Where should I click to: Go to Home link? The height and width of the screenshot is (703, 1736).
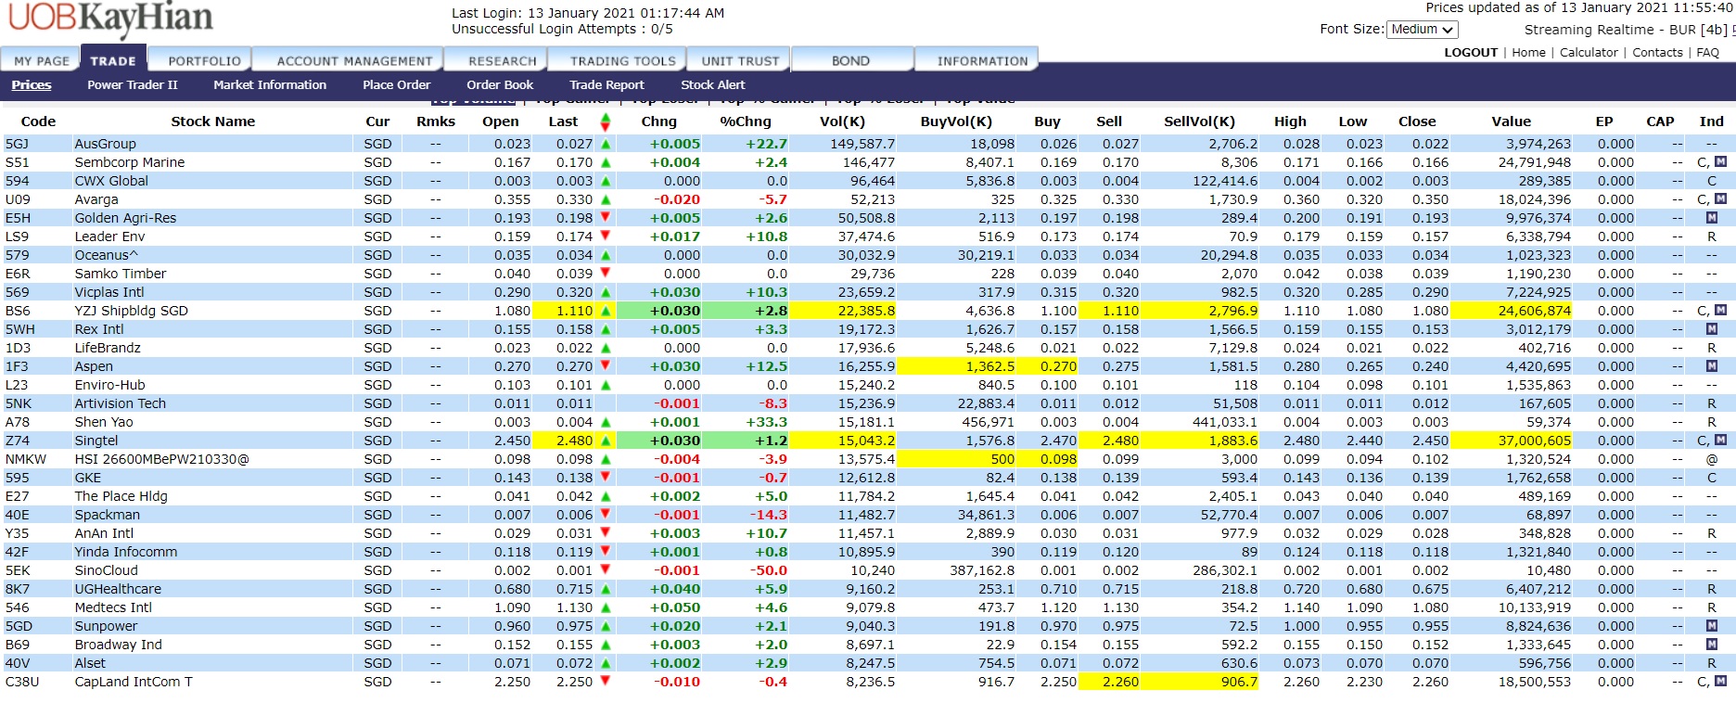[1528, 53]
